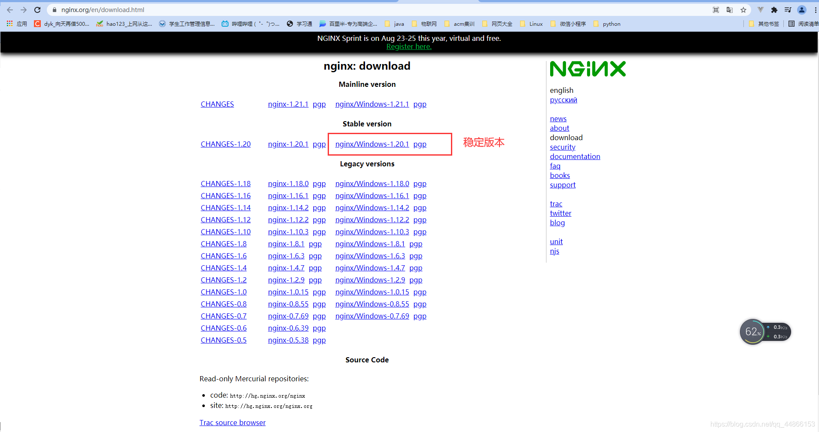
Task: Open the security page in sidebar
Action: [x=562, y=147]
